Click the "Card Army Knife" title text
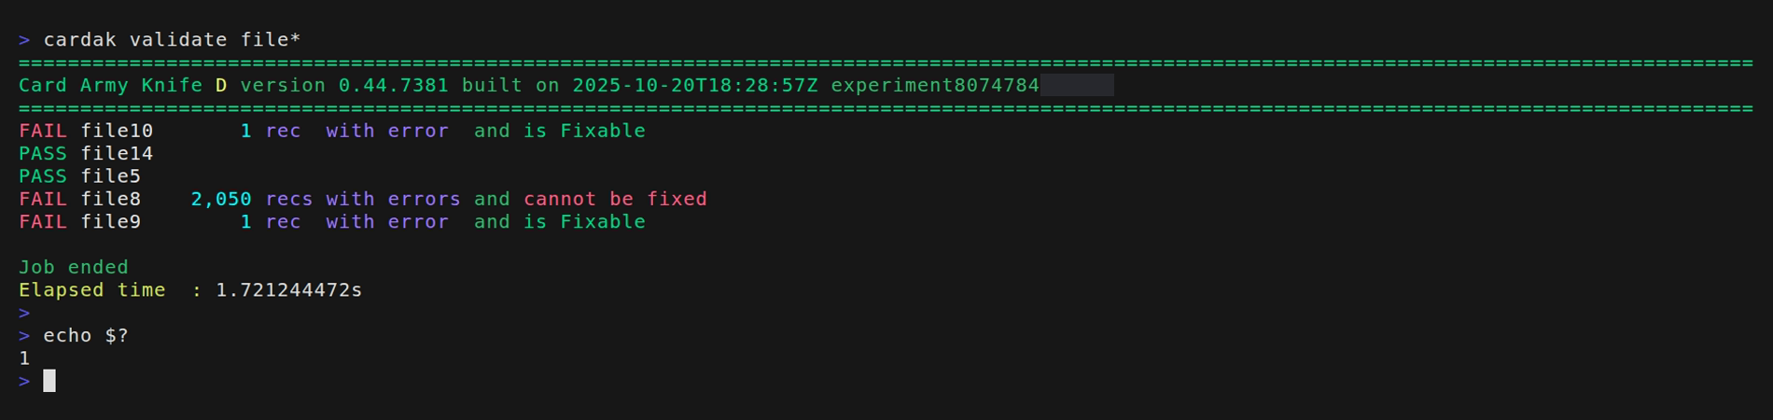Image resolution: width=1773 pixels, height=420 pixels. coord(110,86)
